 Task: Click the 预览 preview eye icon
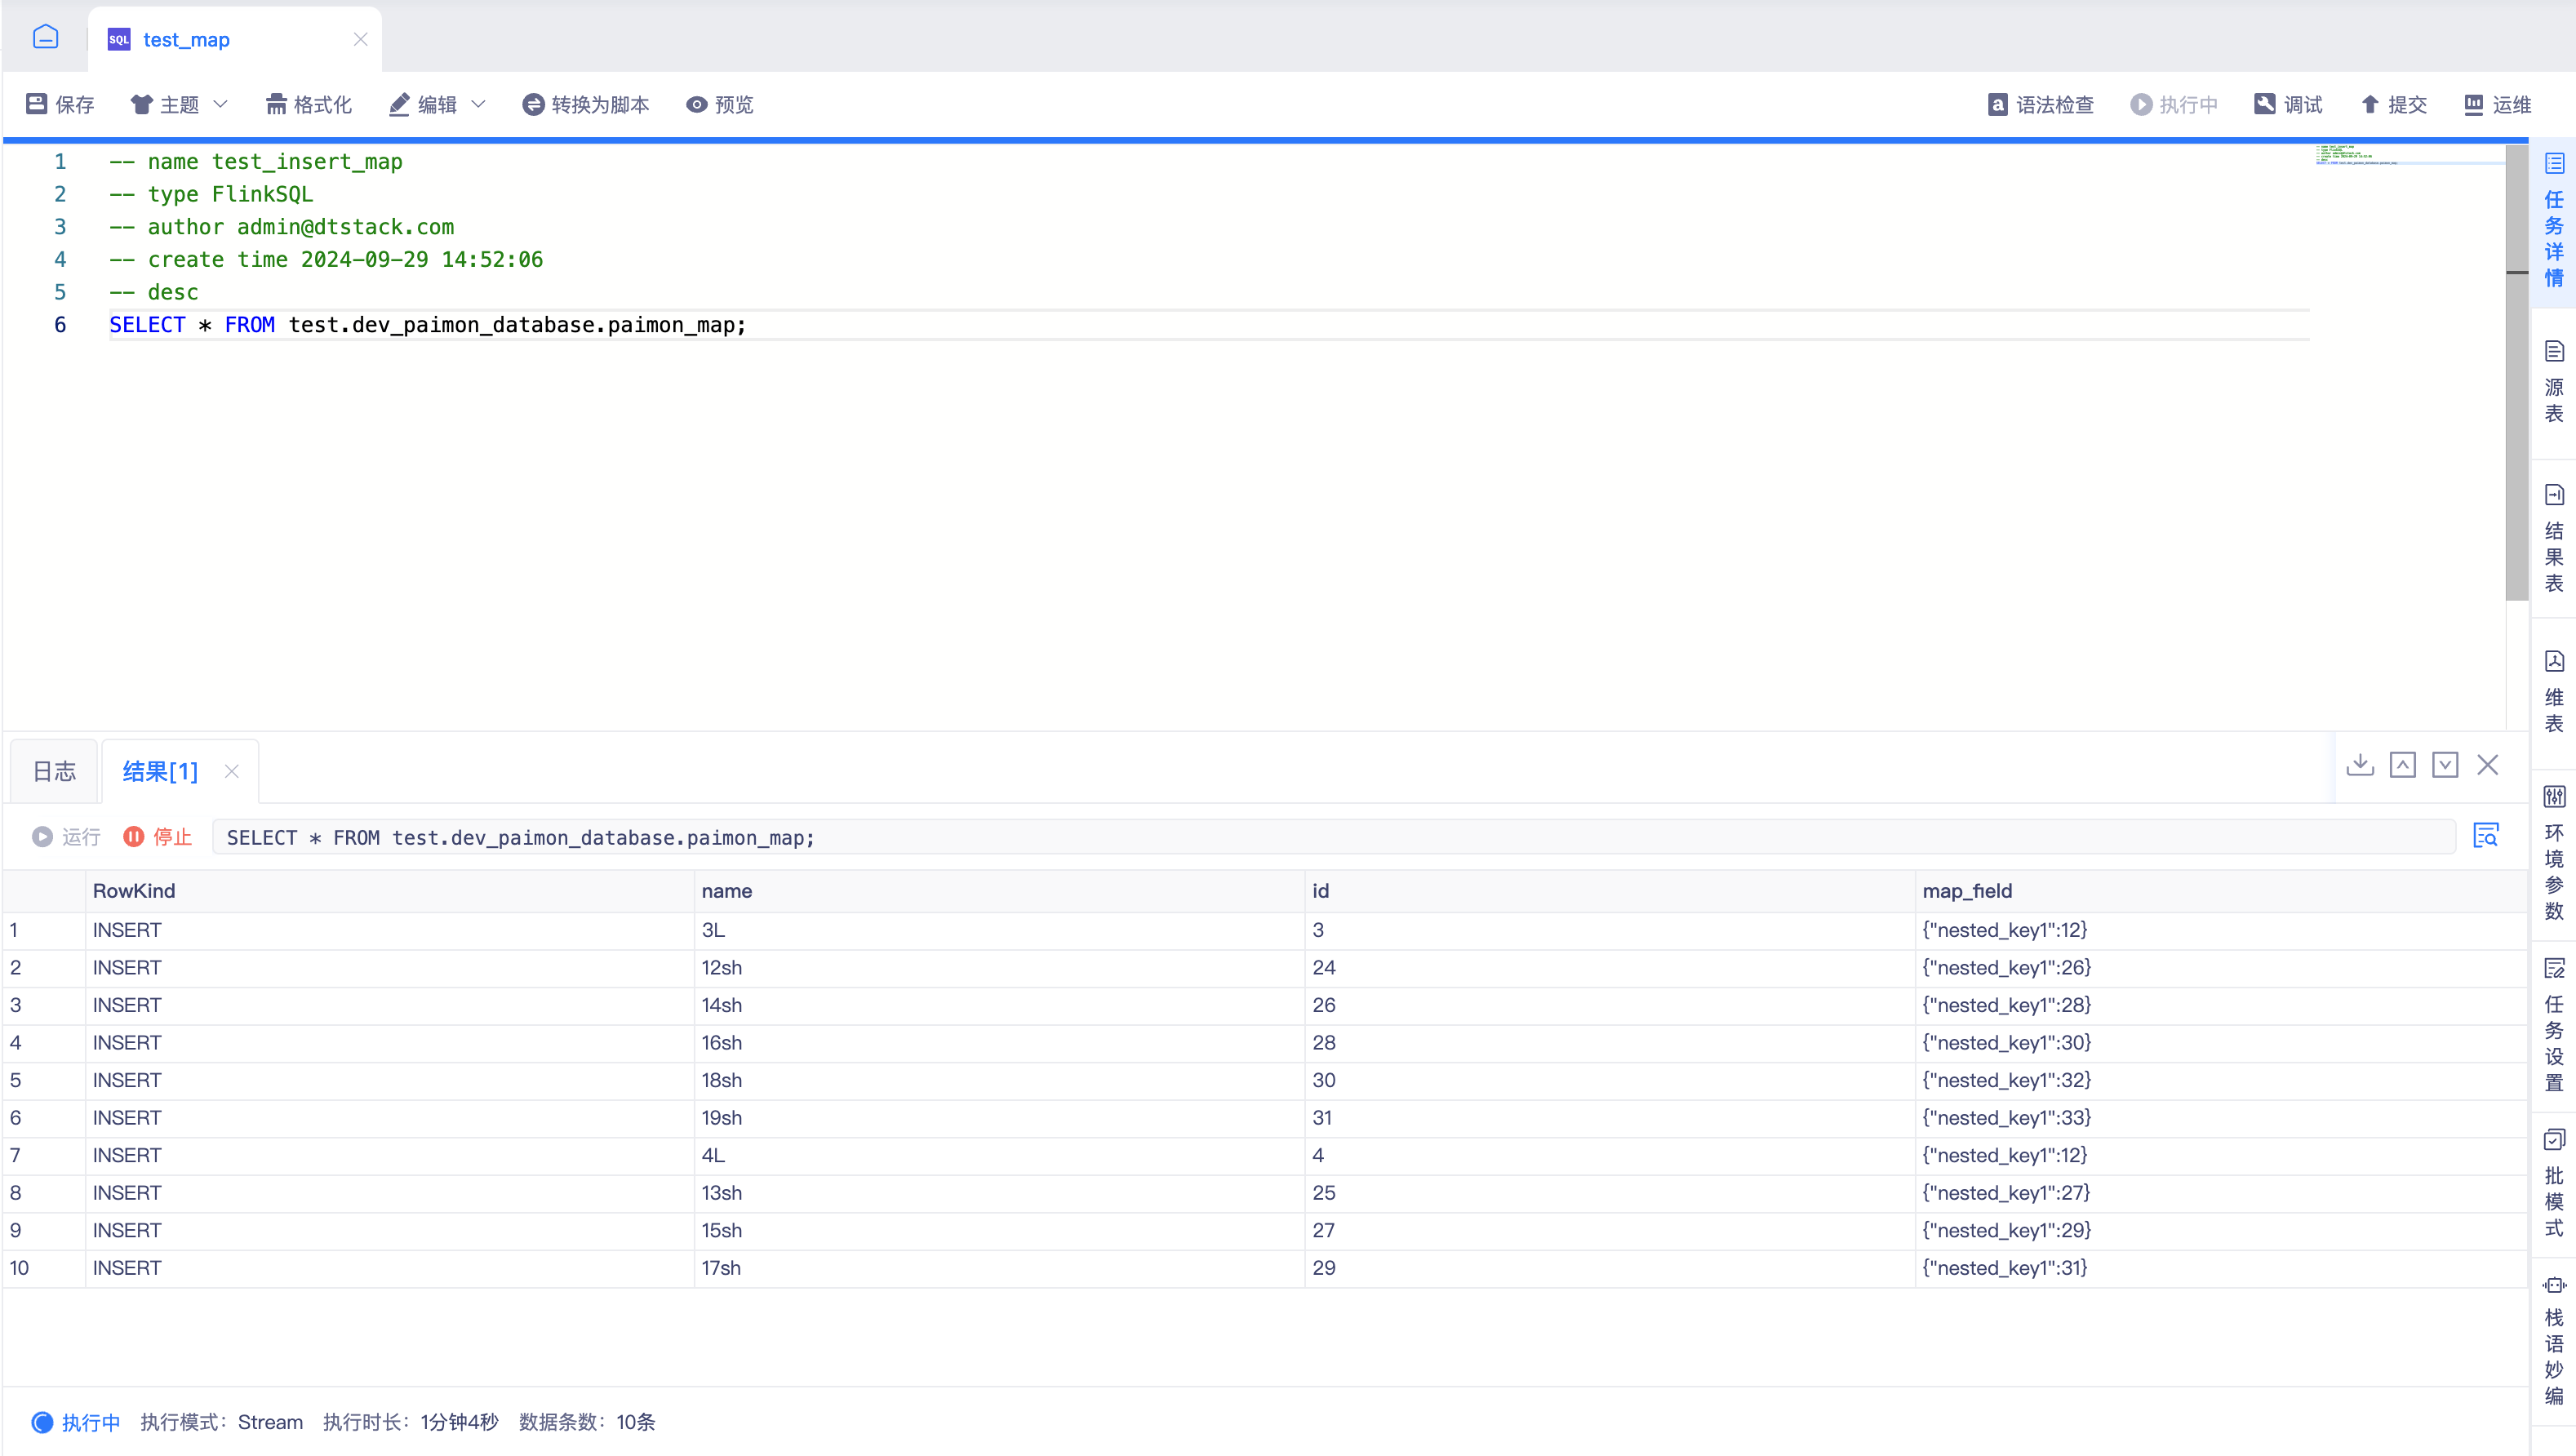click(x=697, y=104)
